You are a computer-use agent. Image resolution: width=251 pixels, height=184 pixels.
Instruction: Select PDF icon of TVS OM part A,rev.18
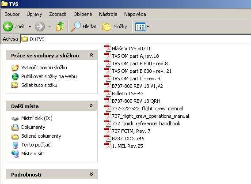[108, 56]
